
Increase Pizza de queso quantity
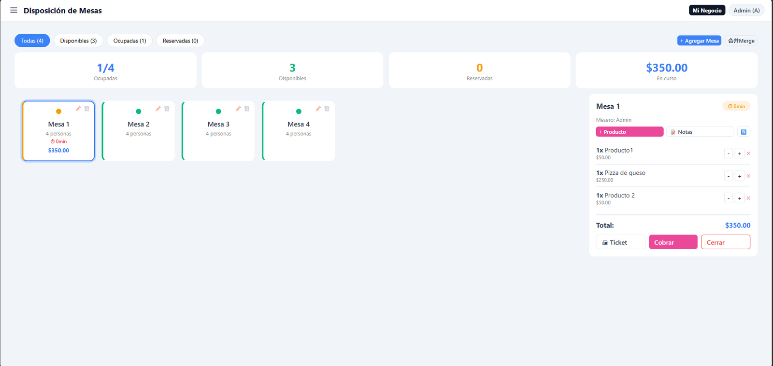pos(740,176)
